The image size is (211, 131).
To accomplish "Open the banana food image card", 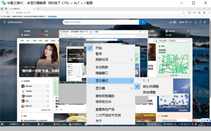I will click(70, 117).
